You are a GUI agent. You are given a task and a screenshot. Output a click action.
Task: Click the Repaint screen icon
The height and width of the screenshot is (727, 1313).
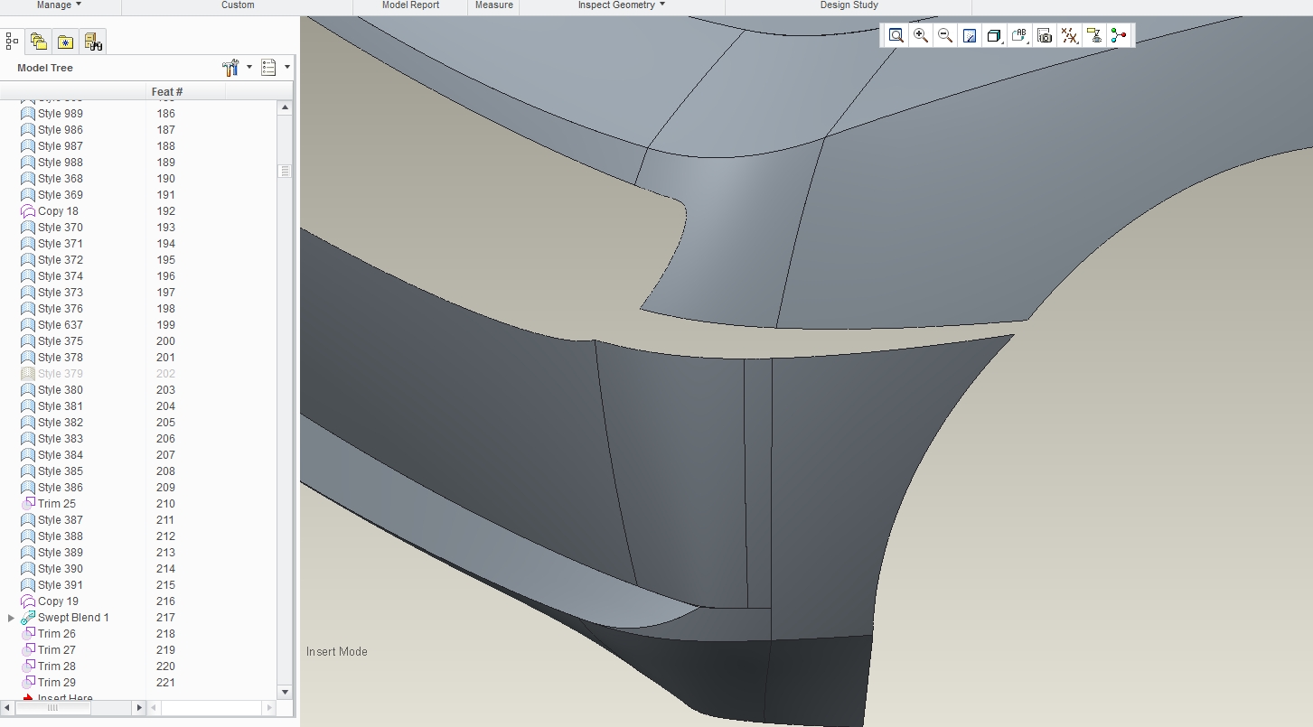tap(970, 36)
